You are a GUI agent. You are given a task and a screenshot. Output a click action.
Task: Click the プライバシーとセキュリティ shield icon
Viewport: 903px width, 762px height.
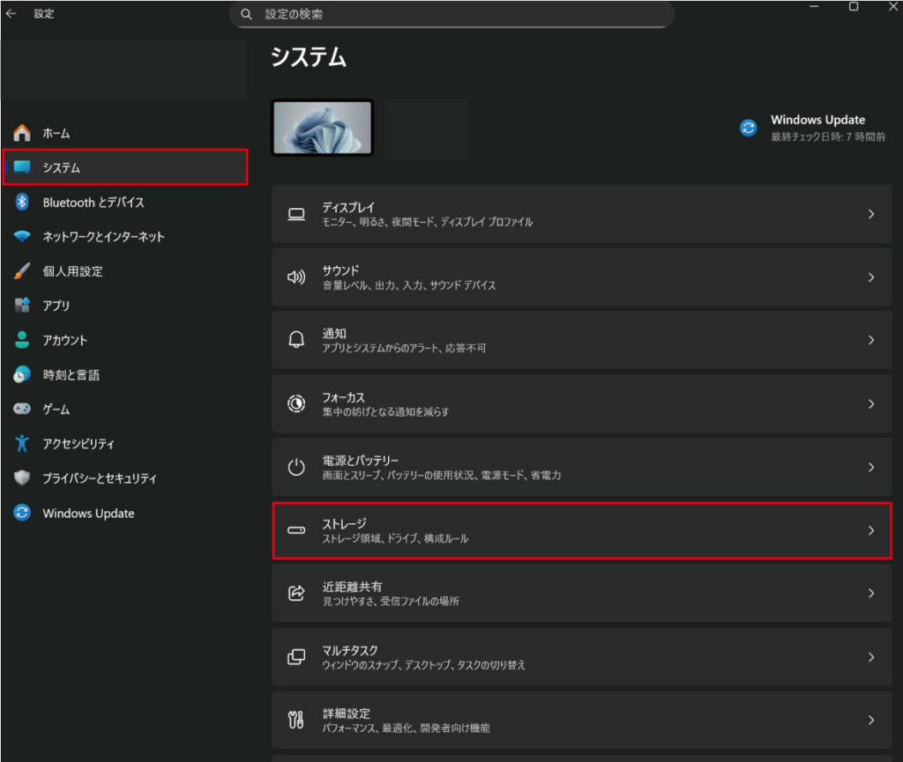click(22, 478)
